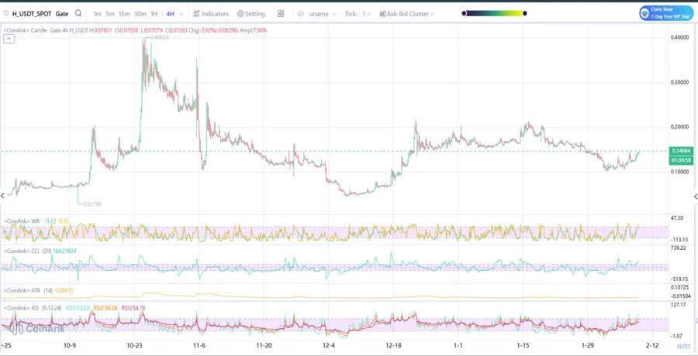
Task: Select the 1m timeframe
Action: [x=97, y=13]
